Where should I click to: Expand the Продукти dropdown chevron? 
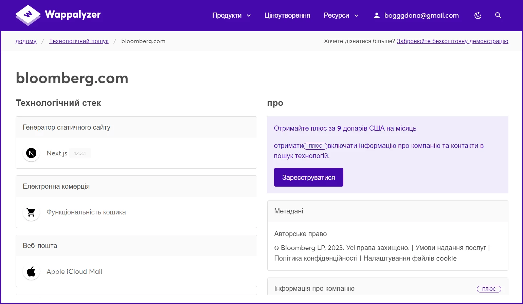tap(249, 16)
